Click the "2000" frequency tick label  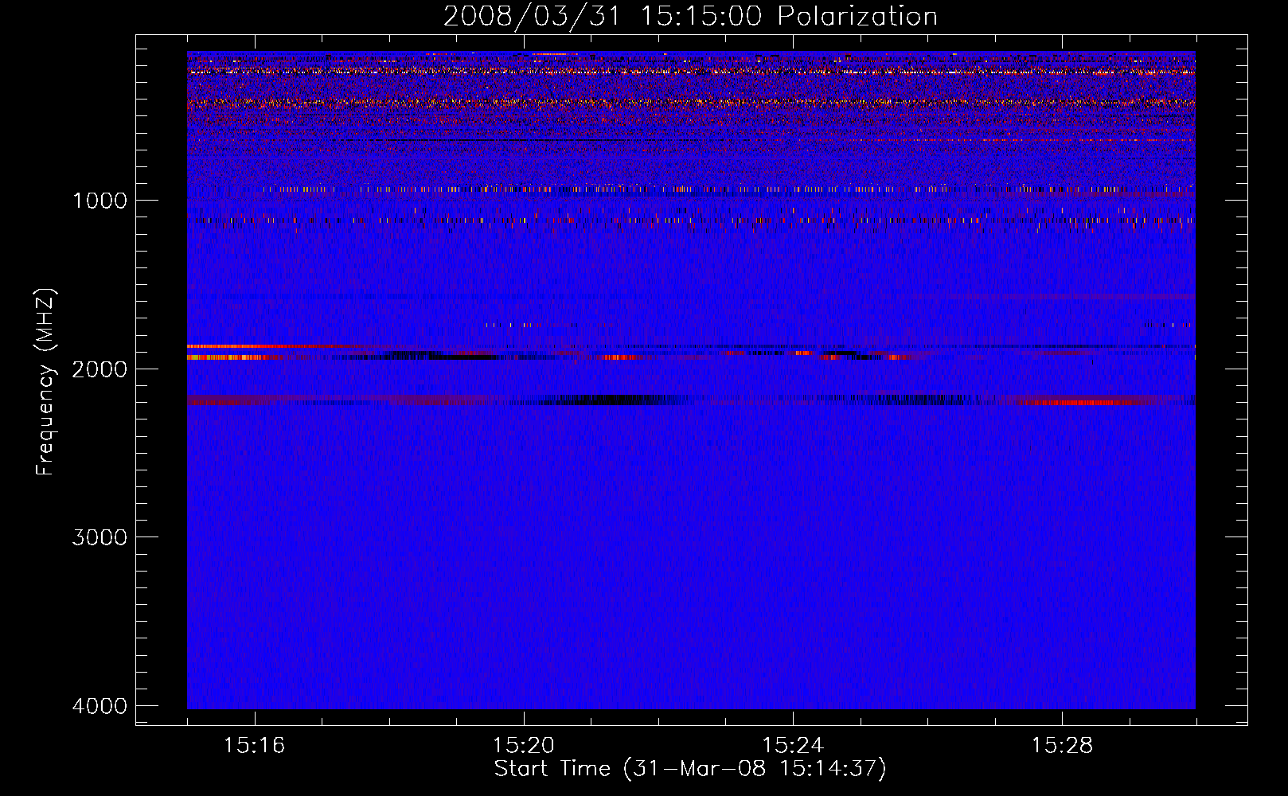(x=100, y=369)
